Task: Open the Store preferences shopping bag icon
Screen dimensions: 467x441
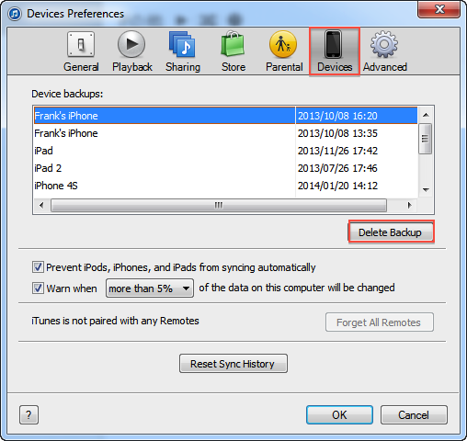Action: (x=233, y=44)
